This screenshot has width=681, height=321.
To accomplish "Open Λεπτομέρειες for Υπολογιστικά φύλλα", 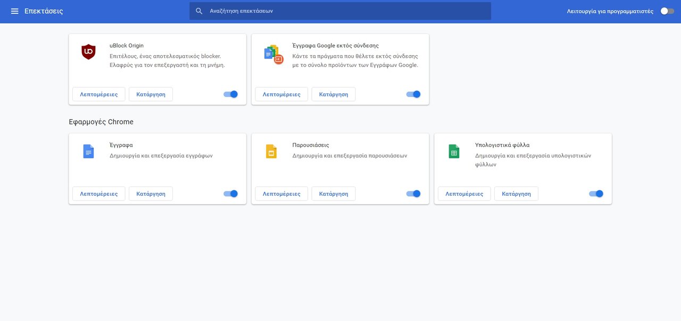I will click(x=464, y=193).
